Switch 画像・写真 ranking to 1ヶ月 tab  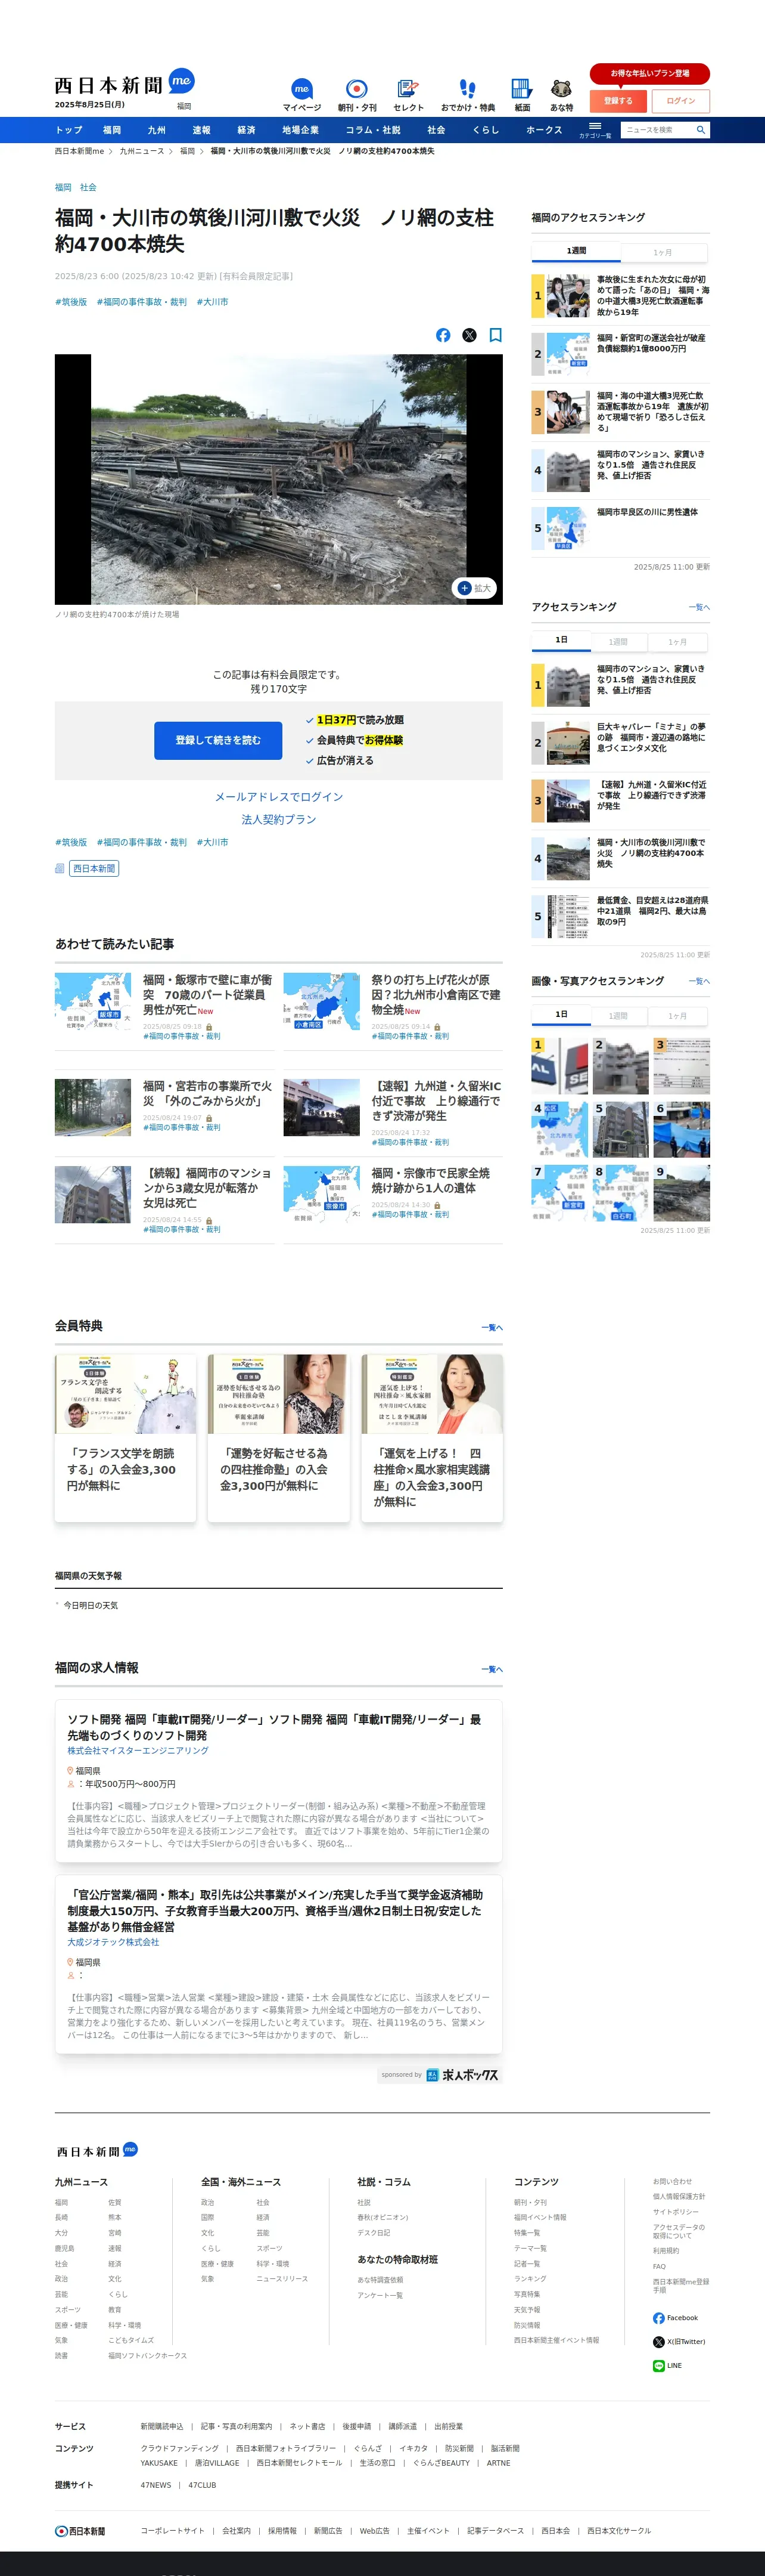(677, 1015)
